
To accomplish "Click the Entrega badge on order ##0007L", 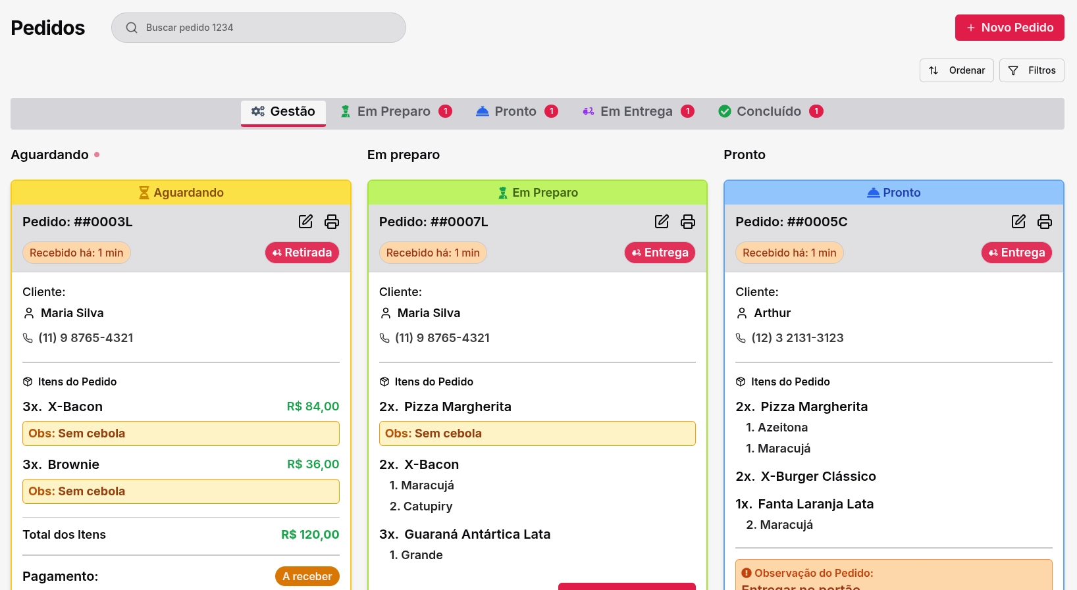I will point(660,253).
